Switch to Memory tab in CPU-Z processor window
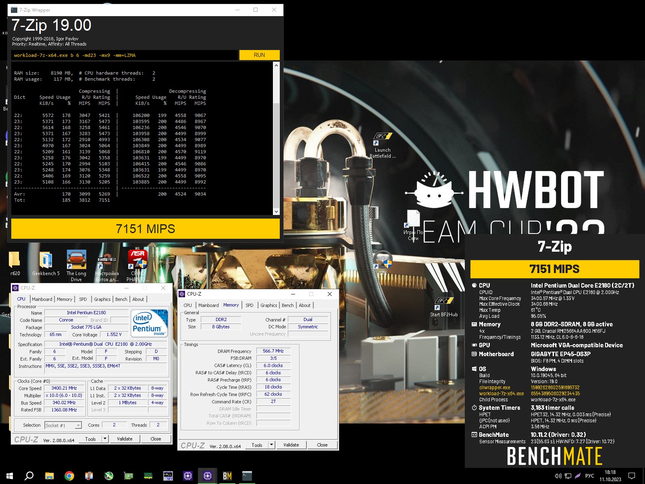 64,299
